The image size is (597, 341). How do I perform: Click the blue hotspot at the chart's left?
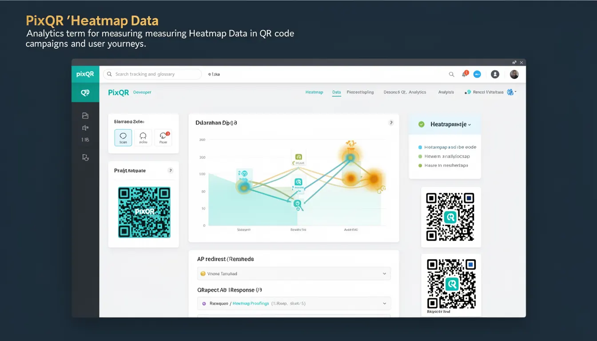click(243, 187)
